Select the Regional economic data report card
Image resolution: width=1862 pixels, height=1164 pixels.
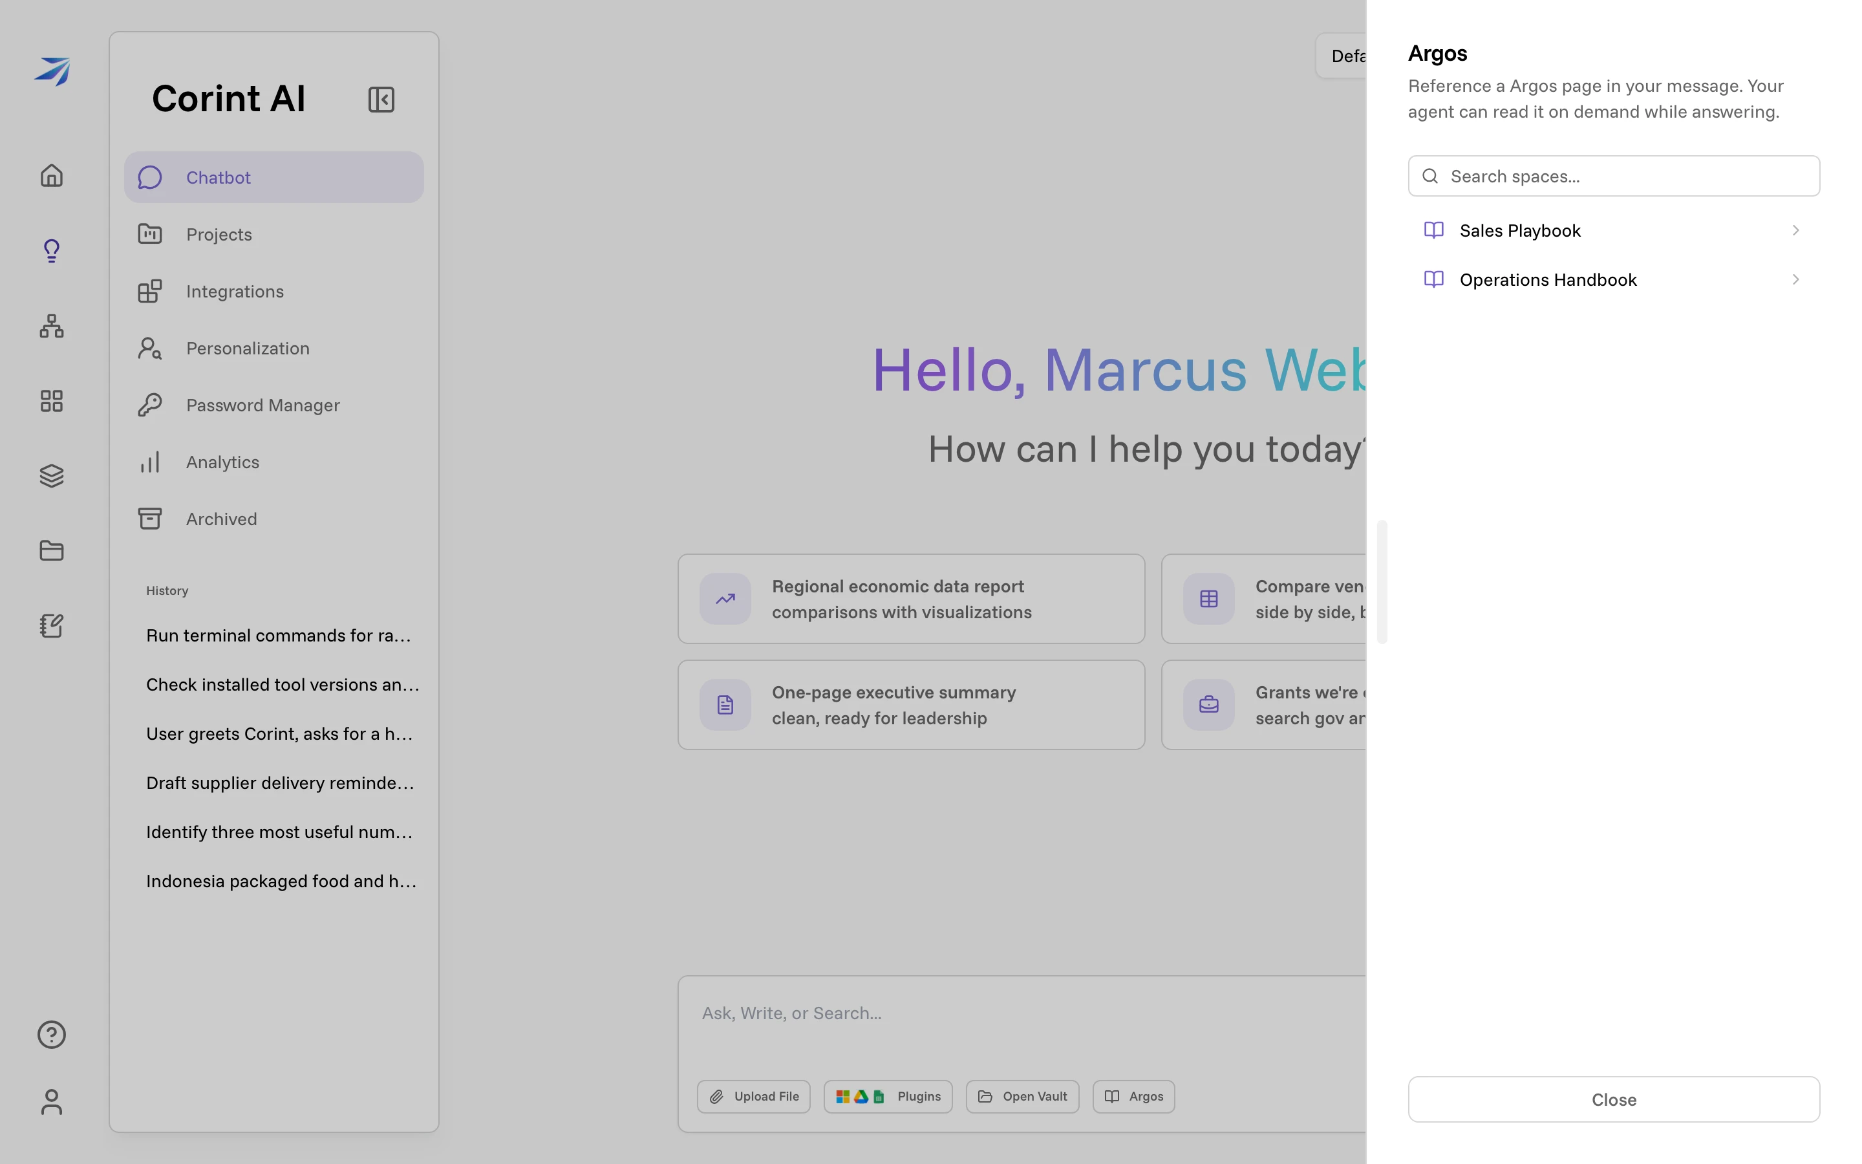[x=911, y=599]
